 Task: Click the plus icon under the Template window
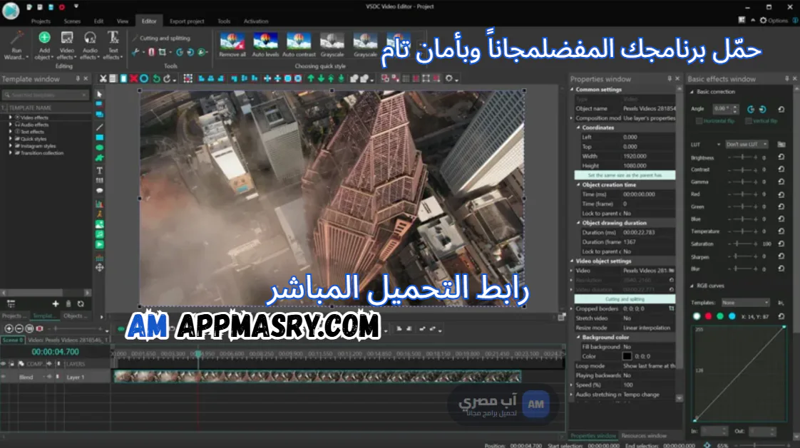coord(56,303)
